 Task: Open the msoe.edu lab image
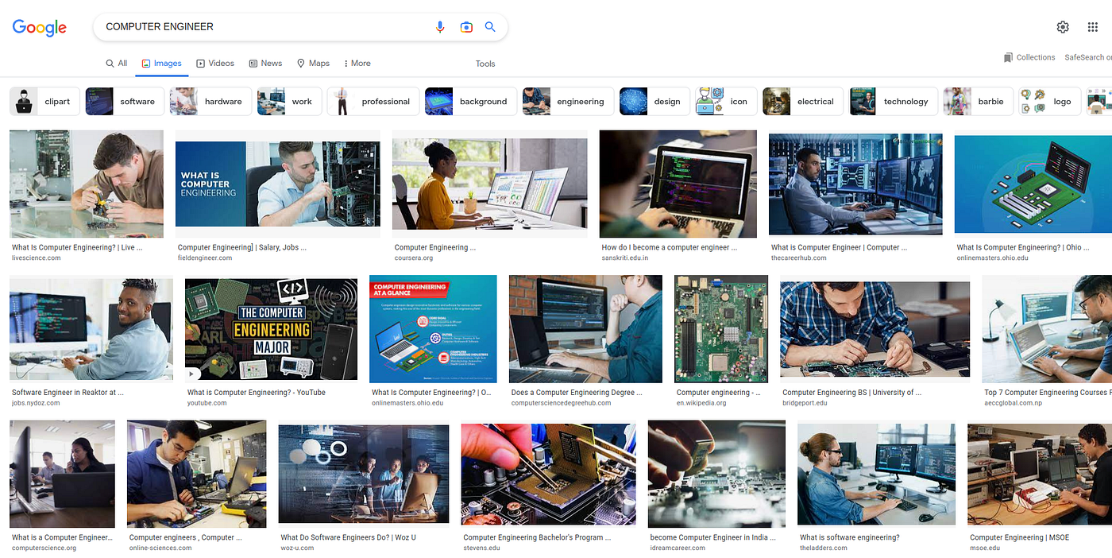point(1040,475)
